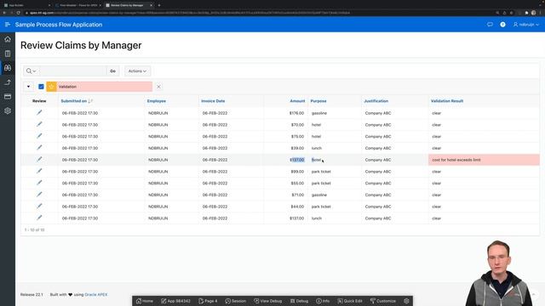Go back in the browser
This screenshot has height=306, width=545.
tap(4, 13)
